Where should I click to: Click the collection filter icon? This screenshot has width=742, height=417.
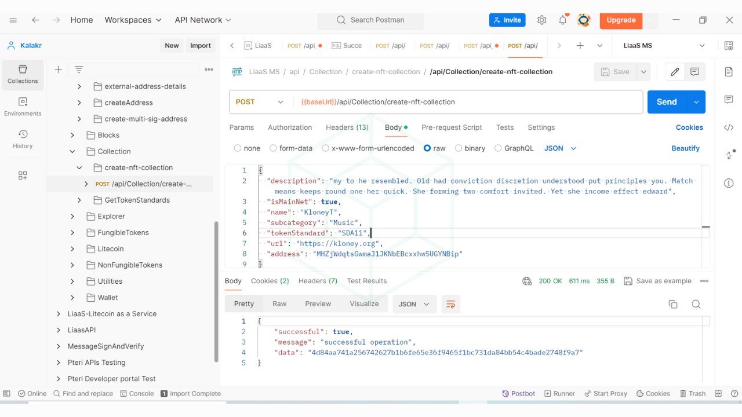[x=79, y=69]
